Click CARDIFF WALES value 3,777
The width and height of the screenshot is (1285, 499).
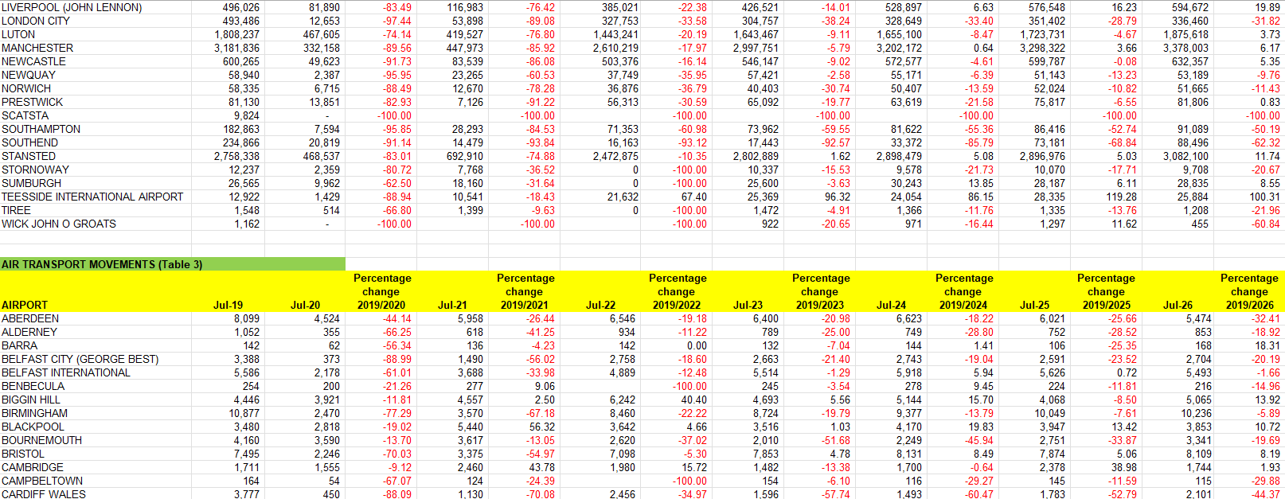(x=247, y=494)
